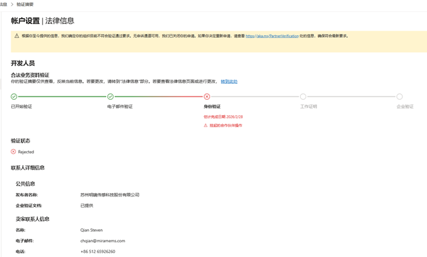Click the 合法业务资料验证 heading
Image resolution: width=427 pixels, height=257 pixels.
click(x=30, y=75)
